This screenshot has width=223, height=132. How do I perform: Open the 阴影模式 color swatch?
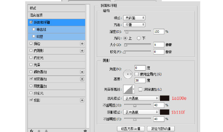165,112
